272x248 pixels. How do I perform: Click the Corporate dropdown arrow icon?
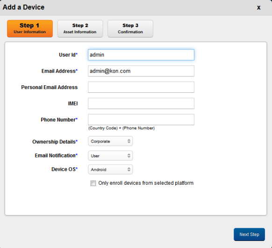129,141
